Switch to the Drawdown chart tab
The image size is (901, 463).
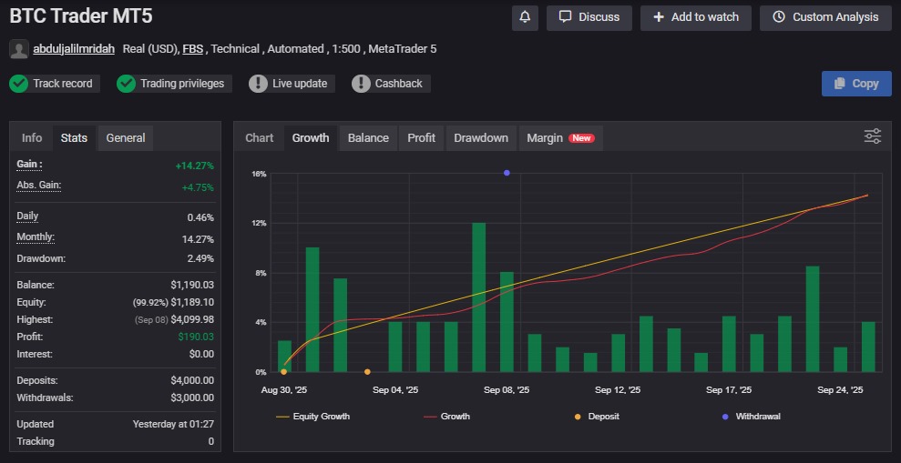(481, 138)
